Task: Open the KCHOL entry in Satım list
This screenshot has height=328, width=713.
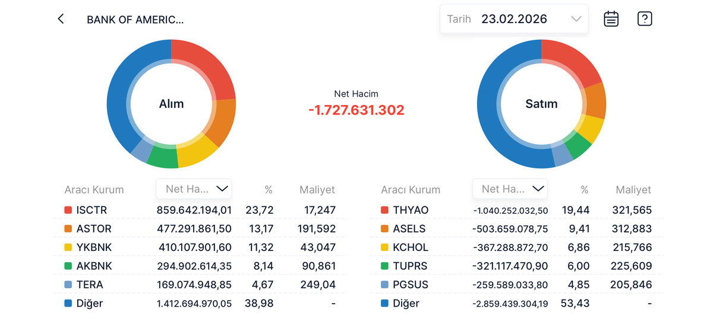Action: pyautogui.click(x=516, y=247)
